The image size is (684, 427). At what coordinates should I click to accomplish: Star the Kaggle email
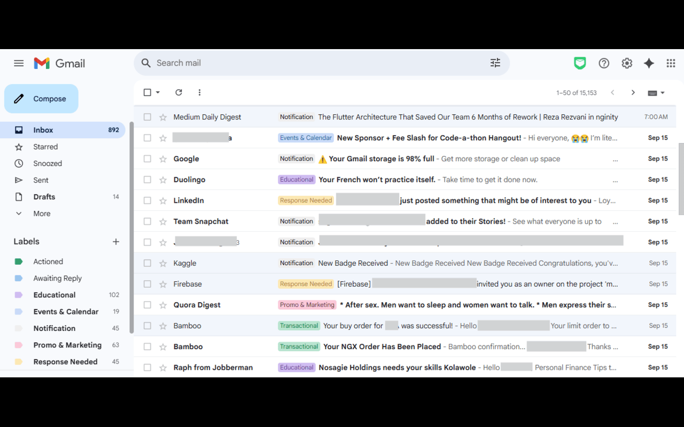pyautogui.click(x=163, y=263)
